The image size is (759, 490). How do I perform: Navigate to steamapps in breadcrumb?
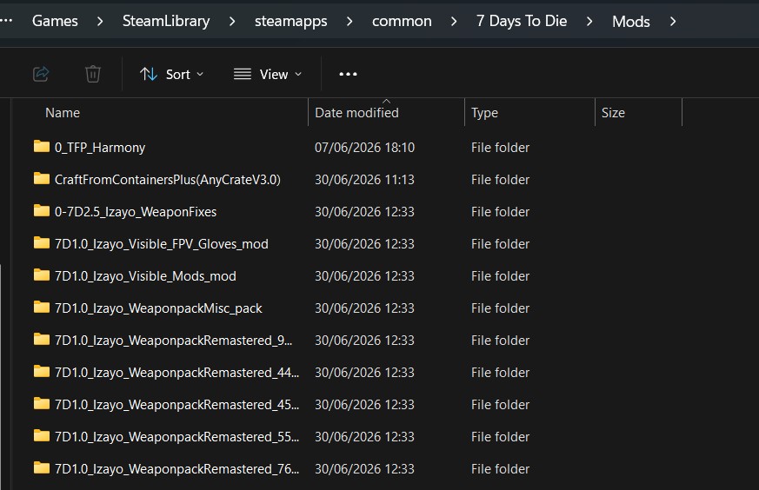click(x=291, y=21)
